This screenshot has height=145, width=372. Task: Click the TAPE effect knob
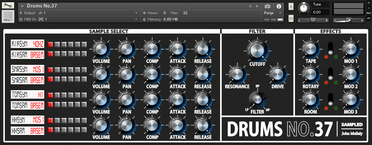(x=311, y=49)
